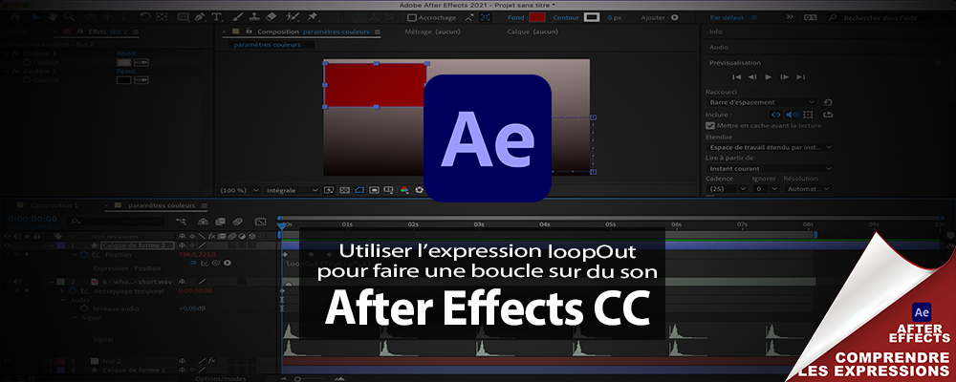The image size is (956, 382).
Task: Hide Calque de forme 2 layer
Action: pos(8,245)
